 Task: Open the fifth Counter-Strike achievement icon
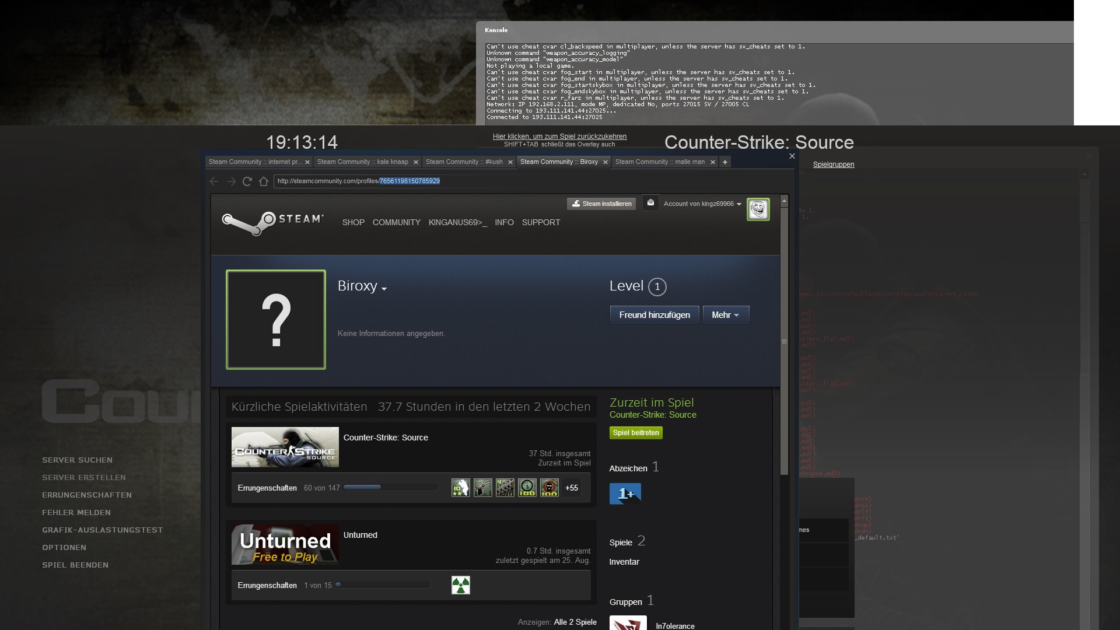[549, 488]
